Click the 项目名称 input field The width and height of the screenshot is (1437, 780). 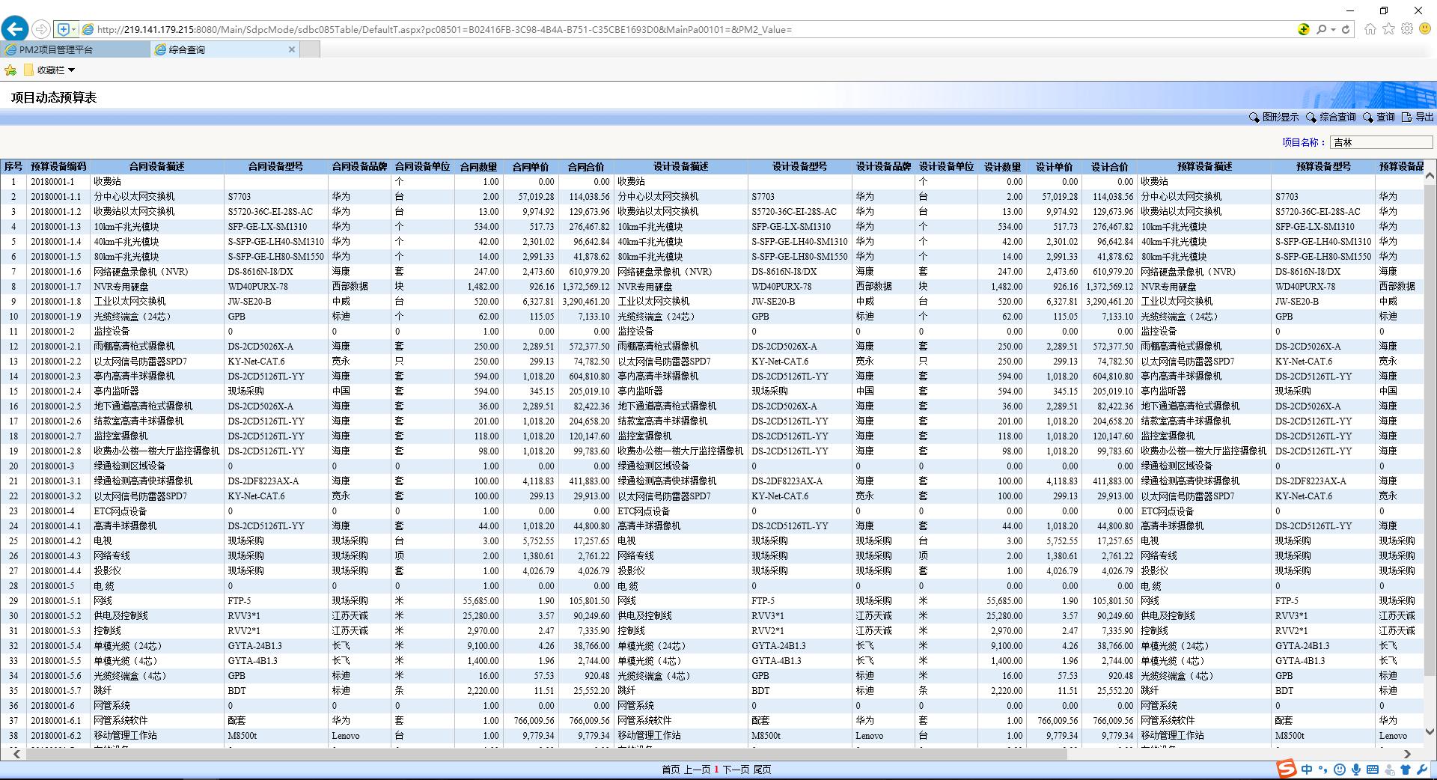tap(1380, 142)
